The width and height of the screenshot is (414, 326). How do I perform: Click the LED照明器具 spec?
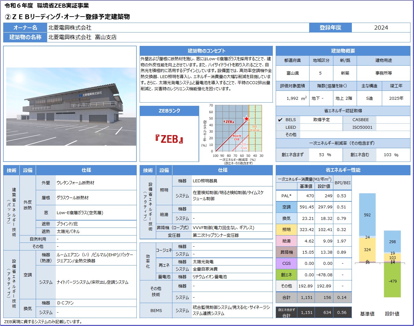tap(205, 181)
